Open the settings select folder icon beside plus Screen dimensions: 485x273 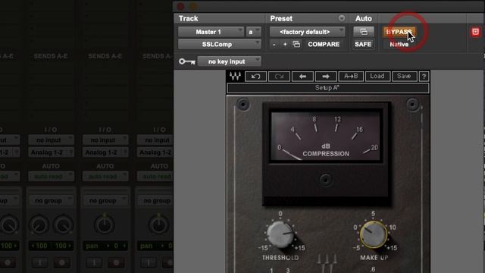[296, 44]
